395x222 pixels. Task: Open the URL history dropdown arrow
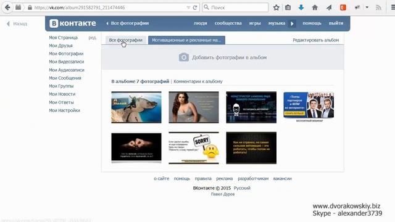(188, 7)
